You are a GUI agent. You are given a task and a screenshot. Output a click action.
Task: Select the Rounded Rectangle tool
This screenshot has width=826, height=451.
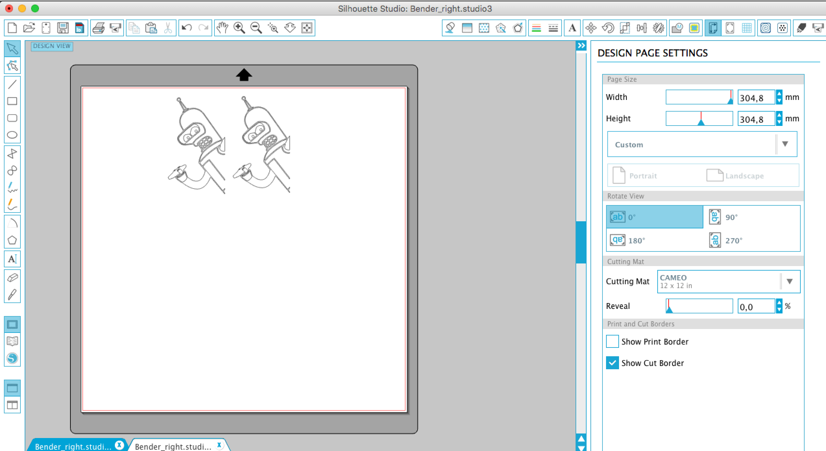point(12,118)
